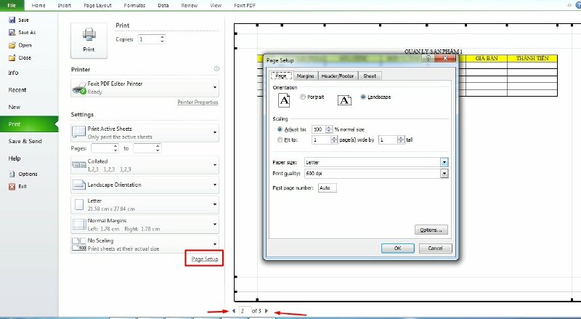Select the Portrait radio button
This screenshot has height=319, width=581.
[303, 97]
